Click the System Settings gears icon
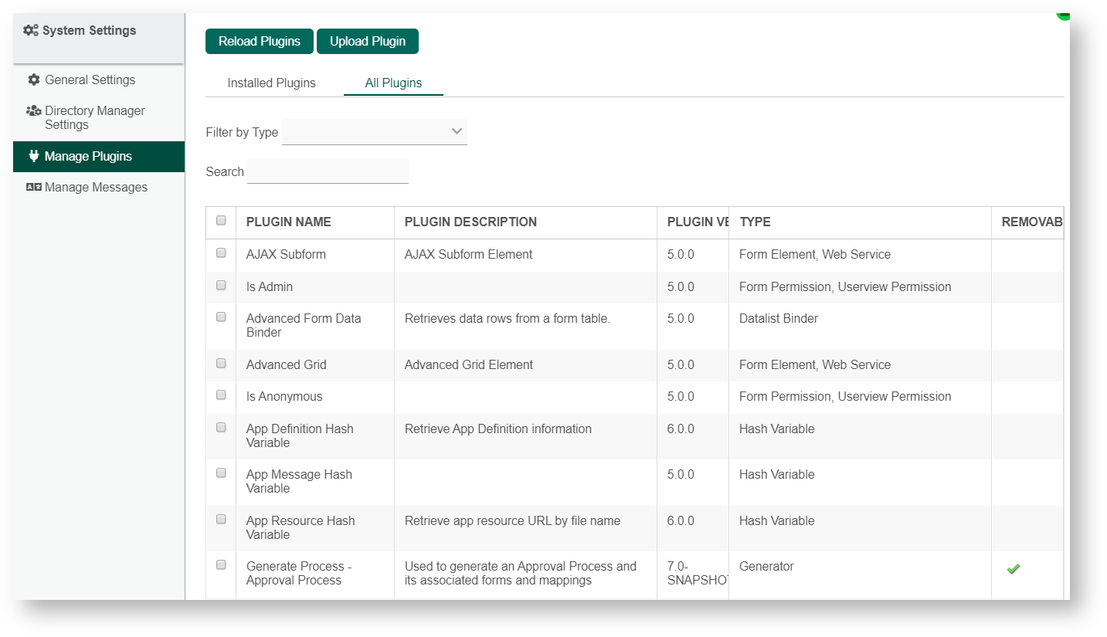1107x637 pixels. [31, 31]
